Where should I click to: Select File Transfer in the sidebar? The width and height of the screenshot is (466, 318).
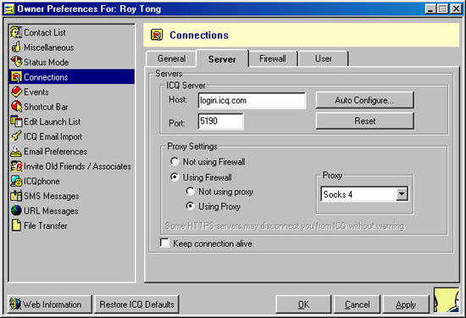tap(46, 226)
